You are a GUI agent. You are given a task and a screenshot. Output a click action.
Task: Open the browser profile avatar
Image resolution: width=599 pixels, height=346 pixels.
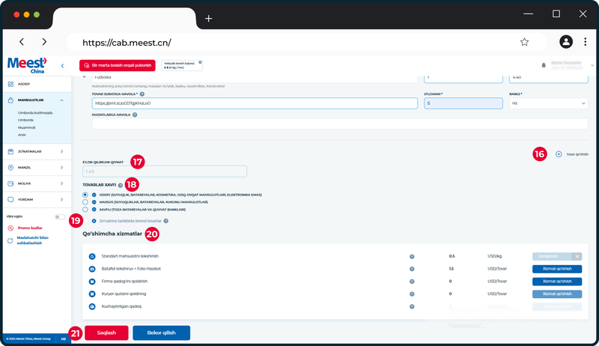566,42
